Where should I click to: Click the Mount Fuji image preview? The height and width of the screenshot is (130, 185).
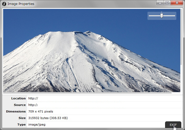click(x=92, y=51)
